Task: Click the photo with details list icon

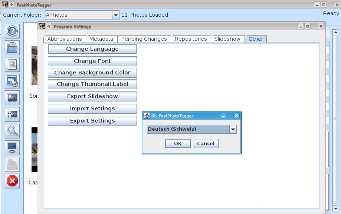Action: (13, 114)
